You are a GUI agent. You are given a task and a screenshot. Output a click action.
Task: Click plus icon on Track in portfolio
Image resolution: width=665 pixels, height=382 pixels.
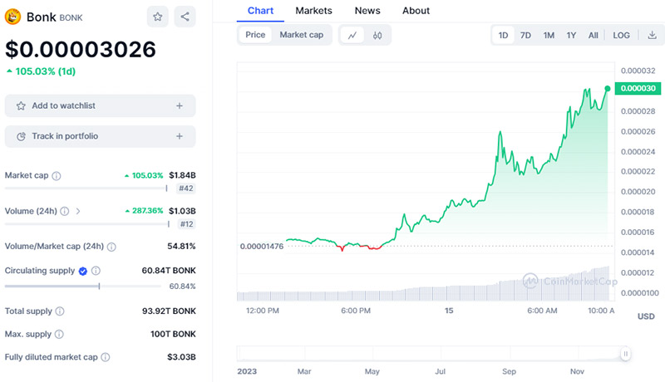180,136
